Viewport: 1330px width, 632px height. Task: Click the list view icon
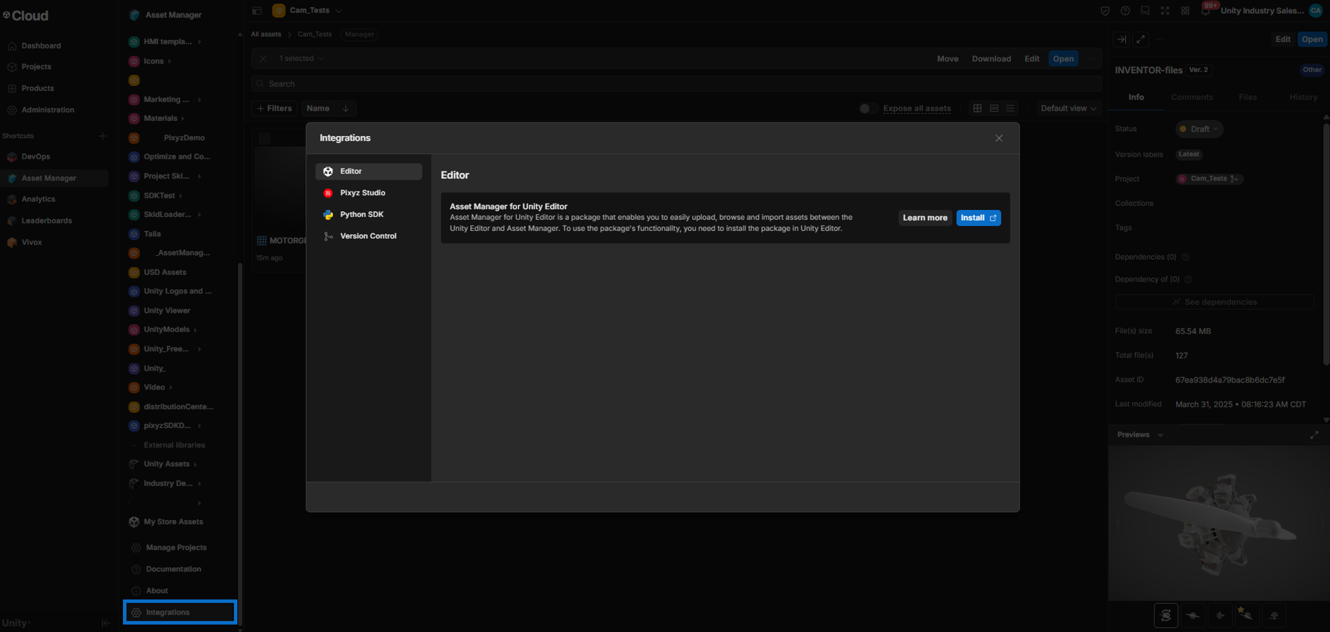1010,109
